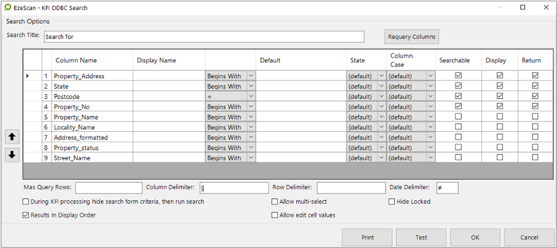Check the Hide Locked option
This screenshot has width=557, height=248.
tap(392, 202)
